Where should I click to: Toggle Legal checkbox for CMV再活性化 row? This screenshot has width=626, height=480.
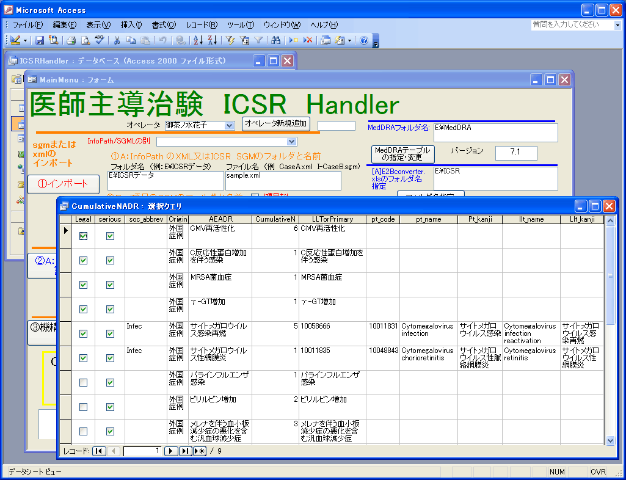point(83,236)
